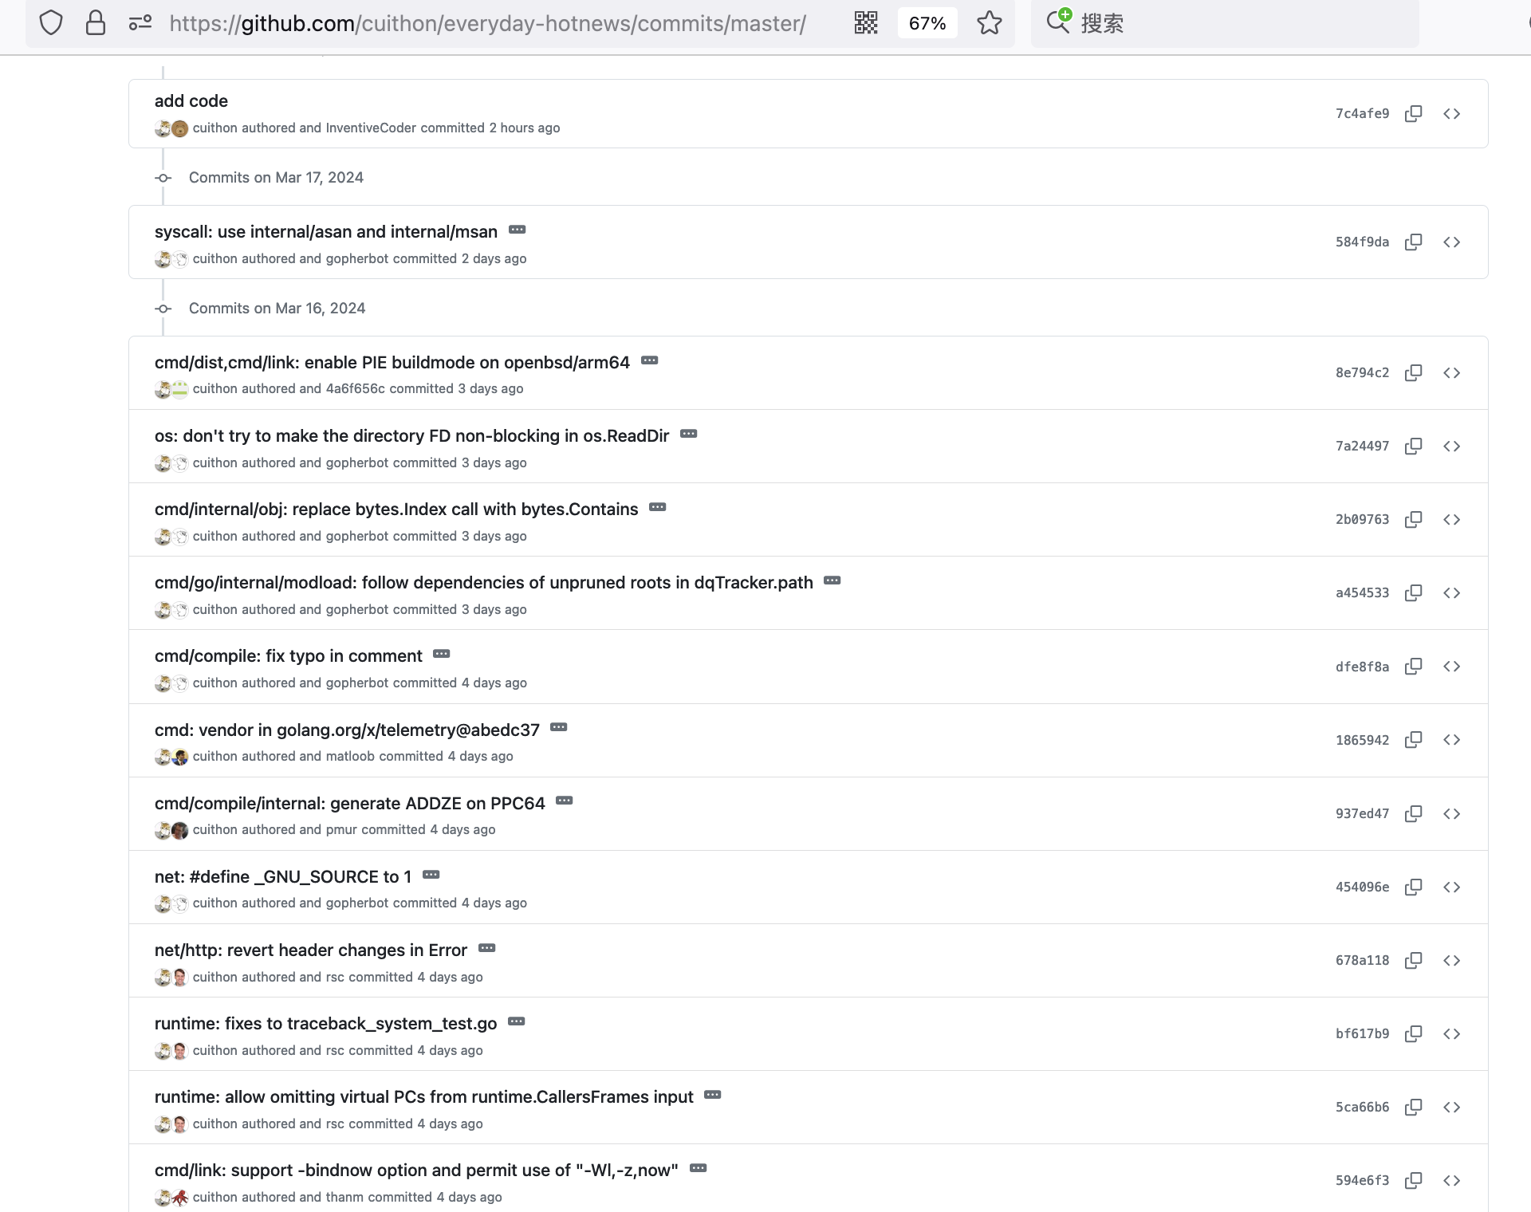Expand description of net/http revert header commit
Screen dimensions: 1531x1212
tap(487, 949)
